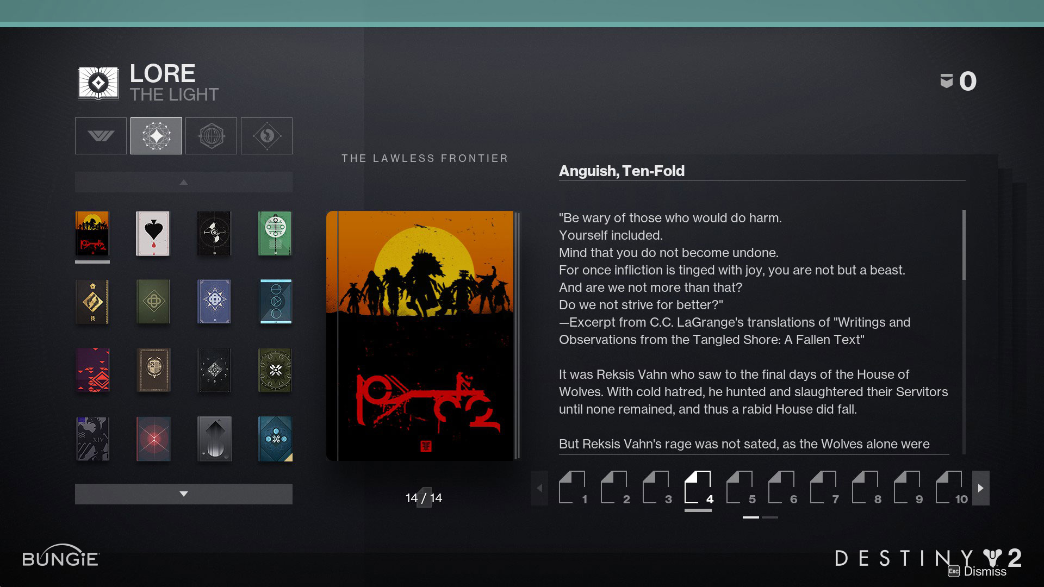Click the currency counter icon showing 0

point(947,81)
